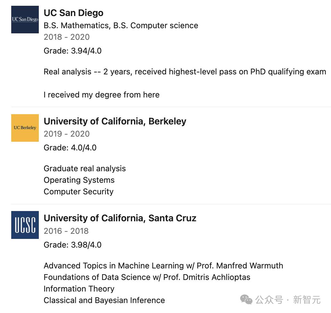
Task: Click the UCSC logo
Action: tap(25, 225)
